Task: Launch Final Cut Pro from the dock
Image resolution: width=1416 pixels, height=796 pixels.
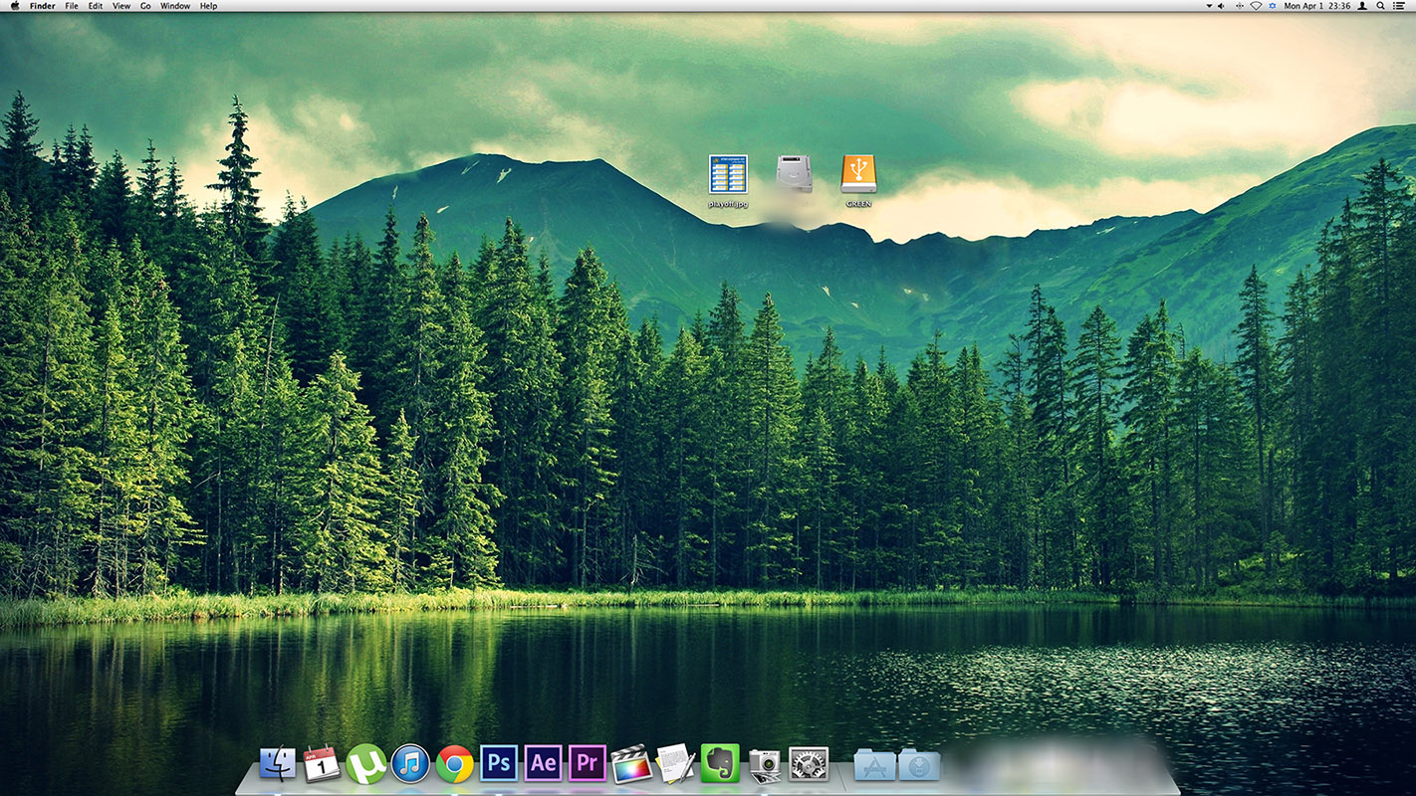Action: tap(631, 764)
